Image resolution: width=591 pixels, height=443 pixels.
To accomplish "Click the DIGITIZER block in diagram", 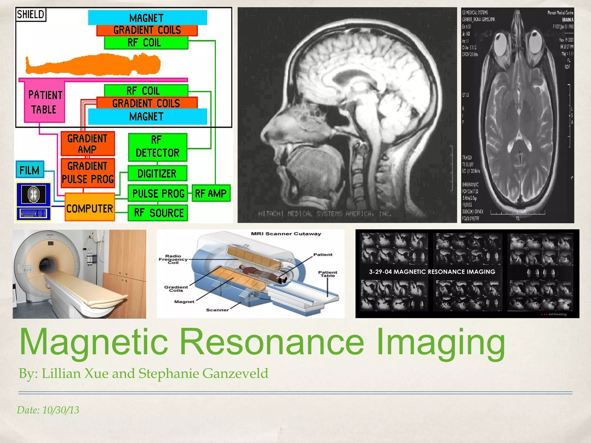I will [157, 173].
